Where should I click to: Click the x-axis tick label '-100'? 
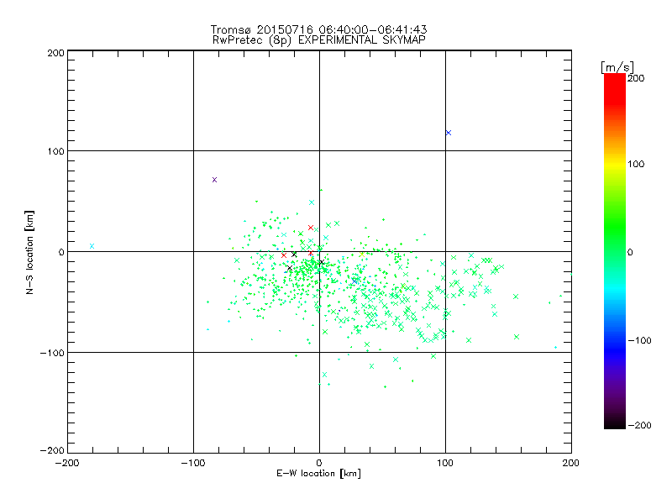pos(193,463)
